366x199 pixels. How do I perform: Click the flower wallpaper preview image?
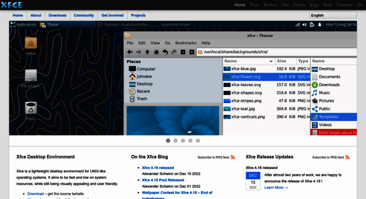[173, 120]
